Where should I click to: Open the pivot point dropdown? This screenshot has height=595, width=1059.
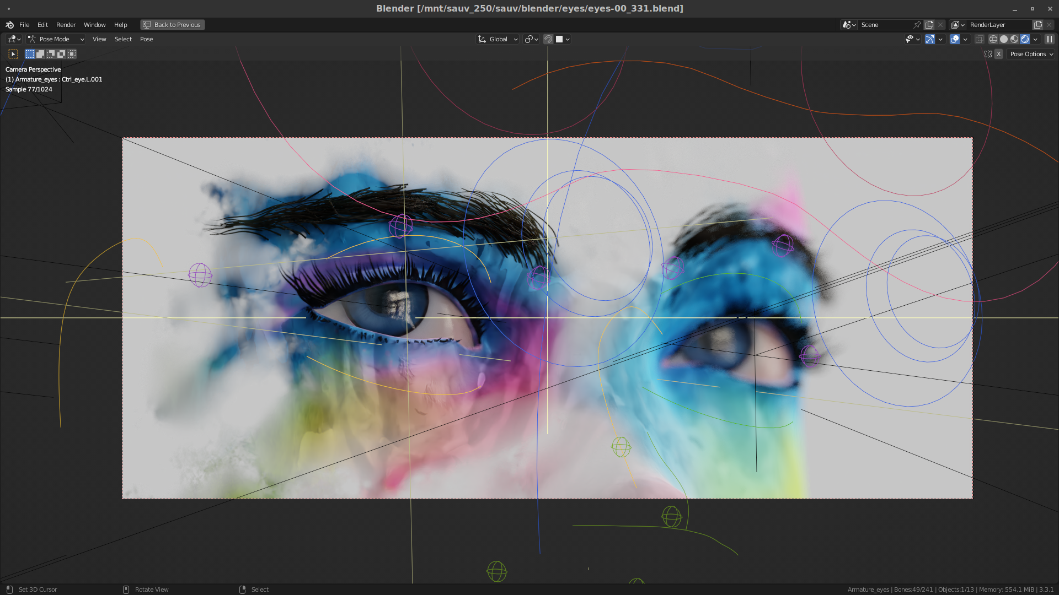[531, 39]
